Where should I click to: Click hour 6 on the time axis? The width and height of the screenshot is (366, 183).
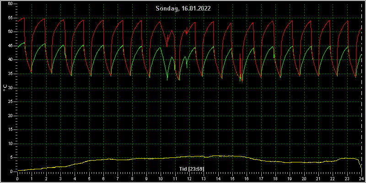tap(103, 178)
